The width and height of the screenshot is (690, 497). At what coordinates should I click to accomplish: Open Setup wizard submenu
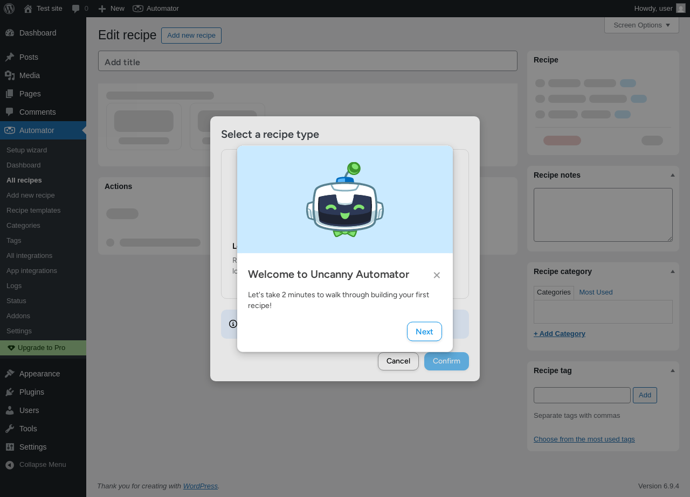click(x=43, y=150)
